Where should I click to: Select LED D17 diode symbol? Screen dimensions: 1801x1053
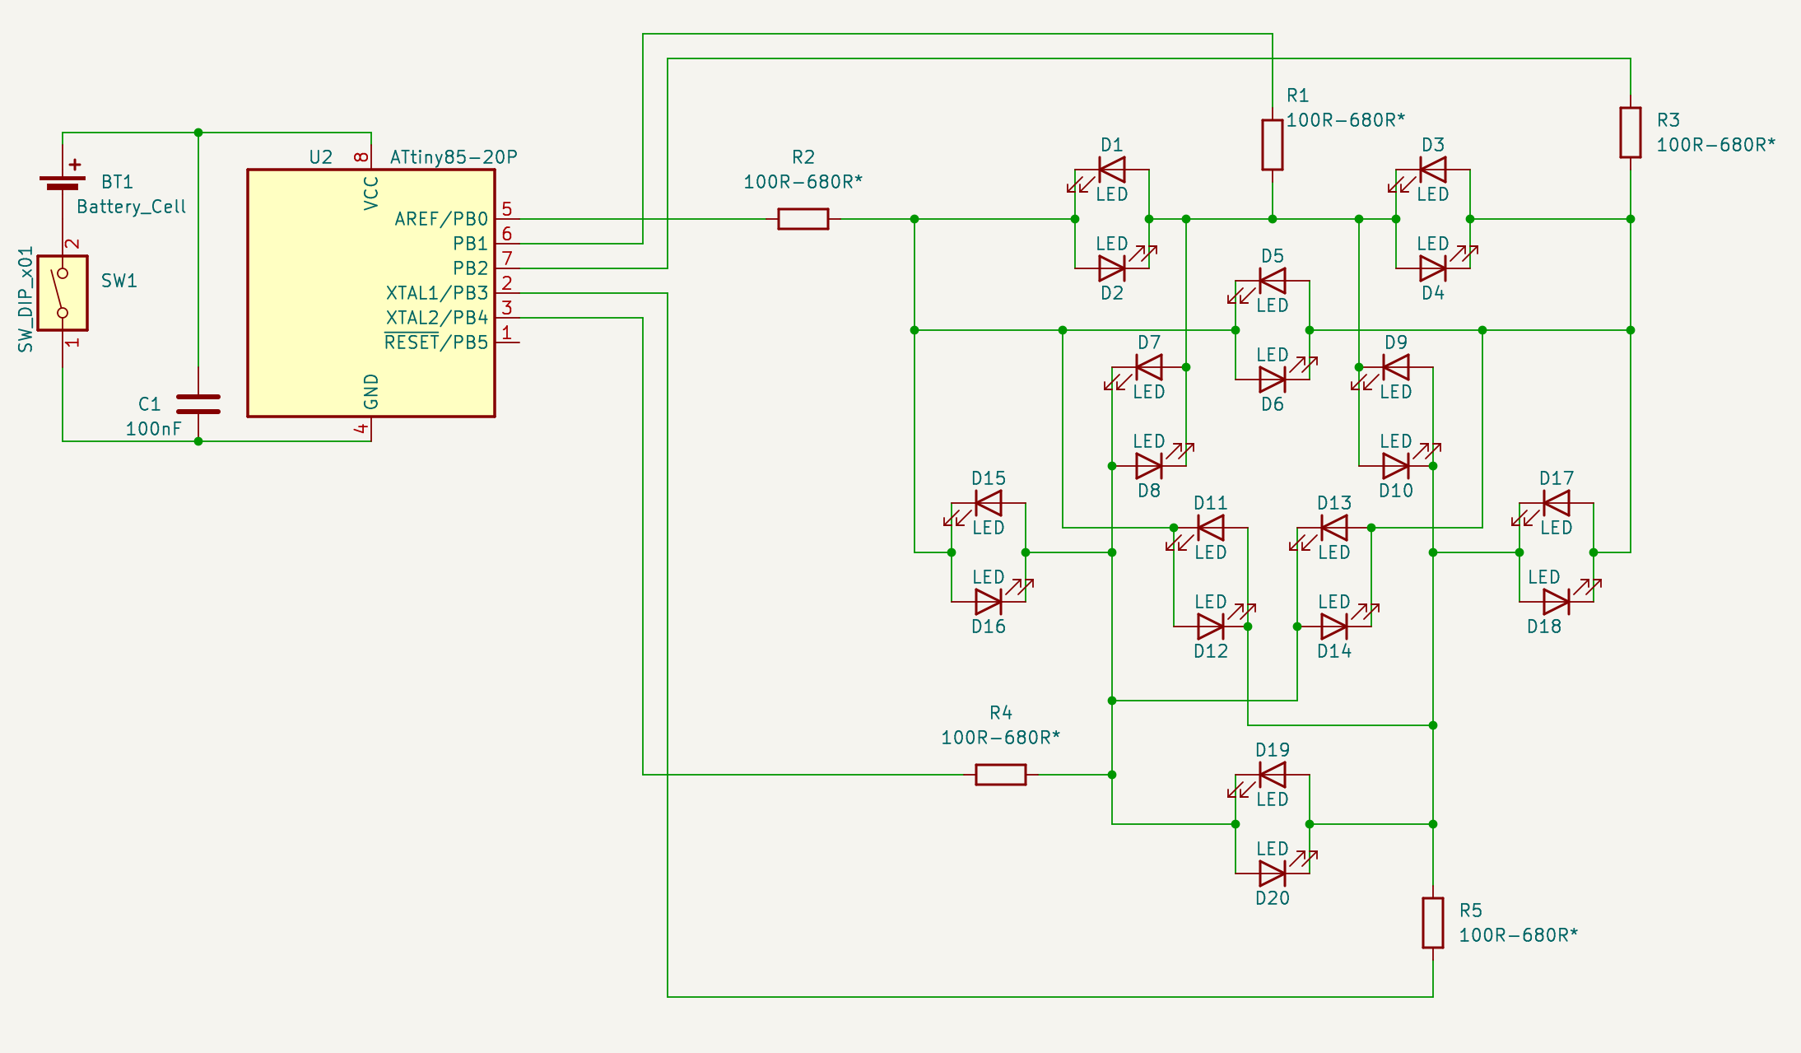point(1557,503)
